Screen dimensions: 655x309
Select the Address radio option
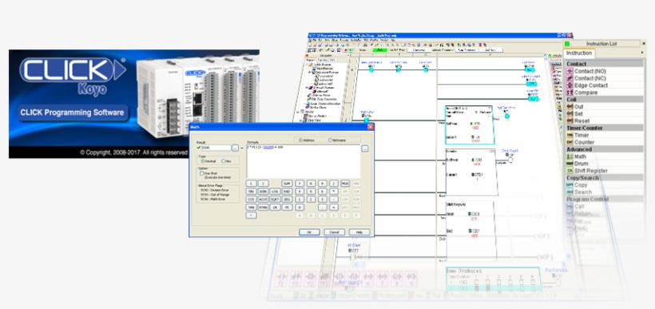(x=301, y=140)
